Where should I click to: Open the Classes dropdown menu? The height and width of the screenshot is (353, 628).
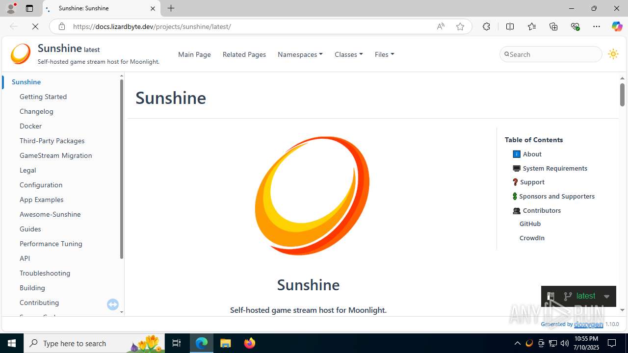(x=348, y=54)
